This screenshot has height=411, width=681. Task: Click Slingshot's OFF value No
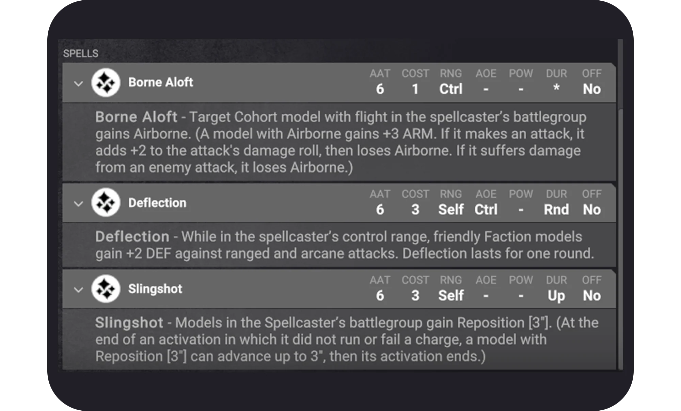[592, 296]
